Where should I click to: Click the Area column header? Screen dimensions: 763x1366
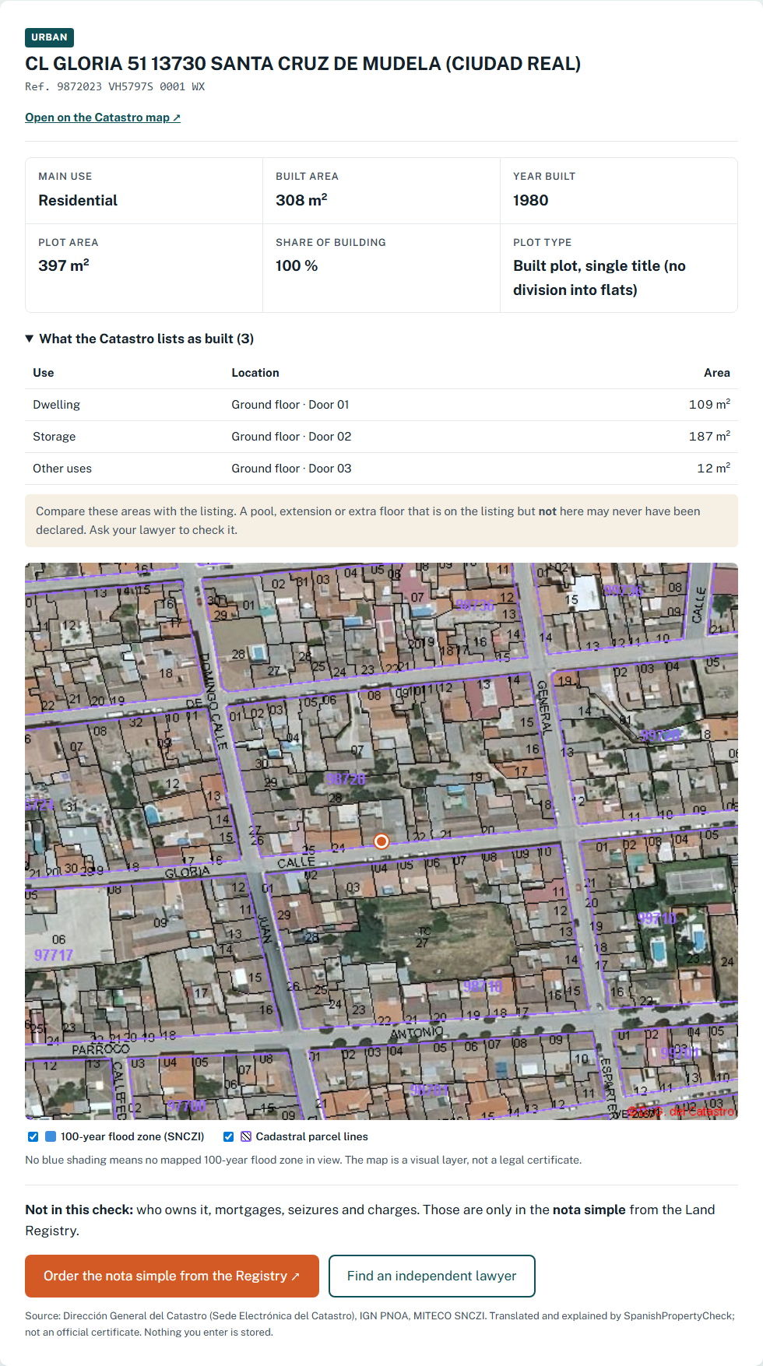click(717, 373)
